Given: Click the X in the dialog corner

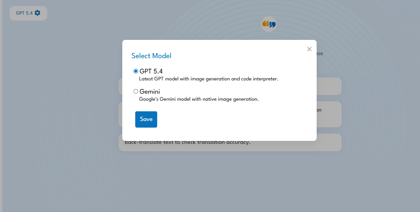Looking at the screenshot, I should tap(309, 49).
